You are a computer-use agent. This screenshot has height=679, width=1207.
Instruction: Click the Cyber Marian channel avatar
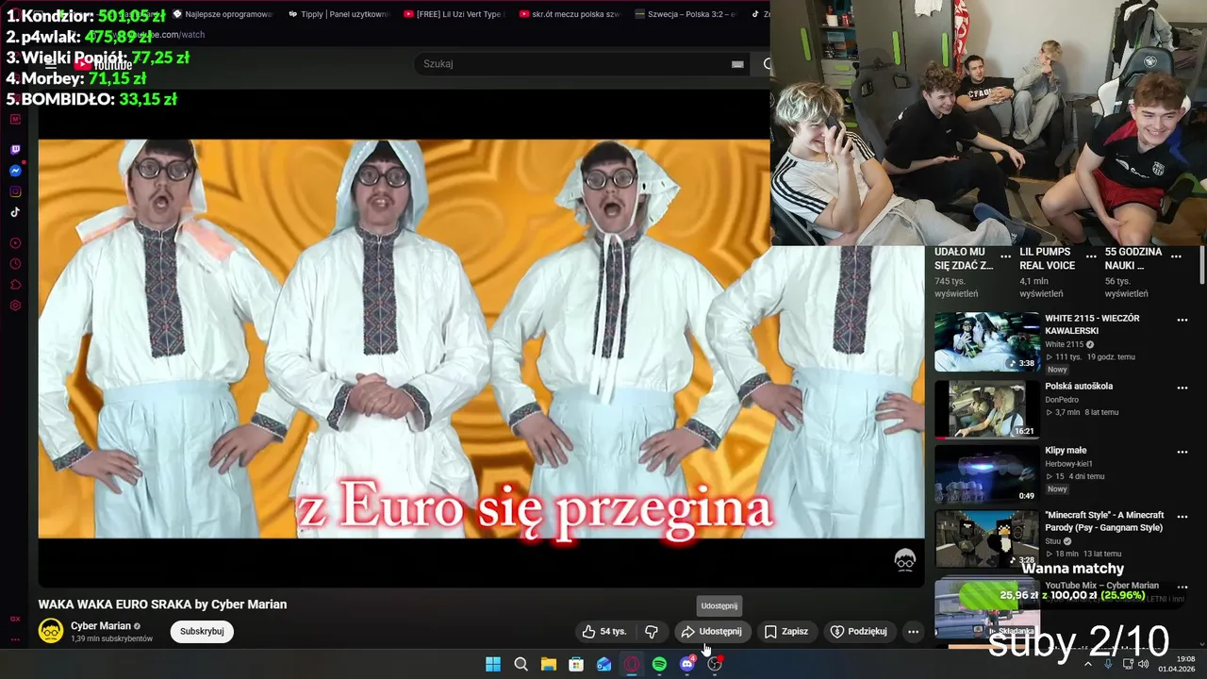[51, 631]
